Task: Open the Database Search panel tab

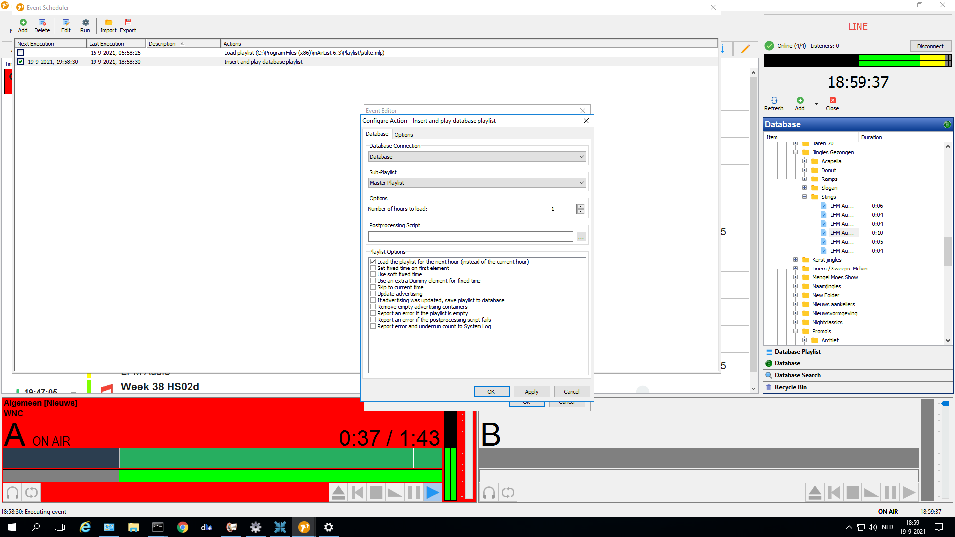Action: [x=797, y=375]
